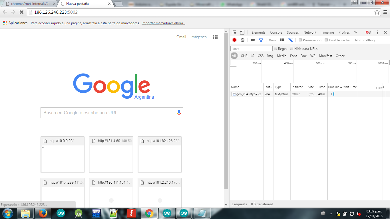Viewport: 390px width, 219px height.
Task: Sort requests by the Initiator column header
Action: point(299,87)
